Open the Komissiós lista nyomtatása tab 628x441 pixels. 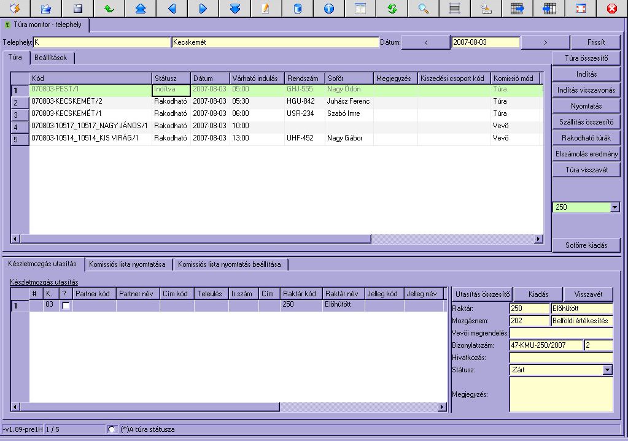pyautogui.click(x=127, y=264)
